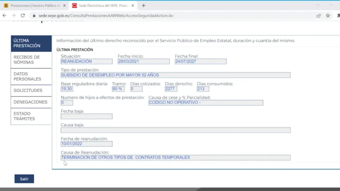Click the ÚLTIMA PRESTACIÓN section heading

[x=75, y=50]
